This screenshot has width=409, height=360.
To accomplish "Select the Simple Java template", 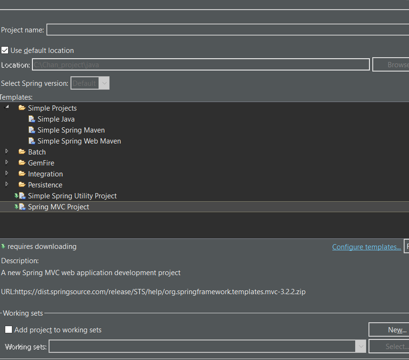I will pyautogui.click(x=56, y=119).
